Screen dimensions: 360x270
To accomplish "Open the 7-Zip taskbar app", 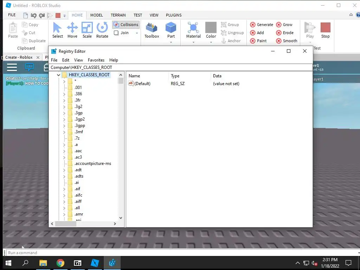I will [78, 263].
